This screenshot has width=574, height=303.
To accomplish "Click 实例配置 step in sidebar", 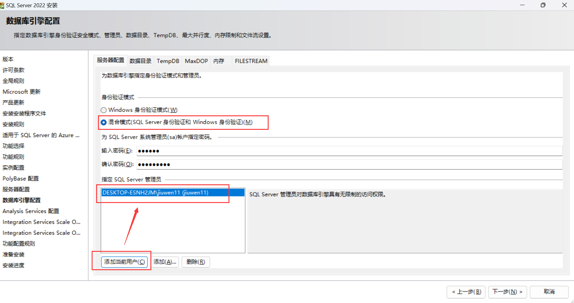I will coord(14,168).
